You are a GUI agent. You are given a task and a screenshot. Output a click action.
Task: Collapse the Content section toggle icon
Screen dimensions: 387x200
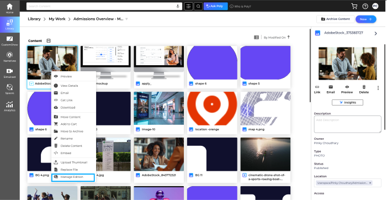point(49,41)
